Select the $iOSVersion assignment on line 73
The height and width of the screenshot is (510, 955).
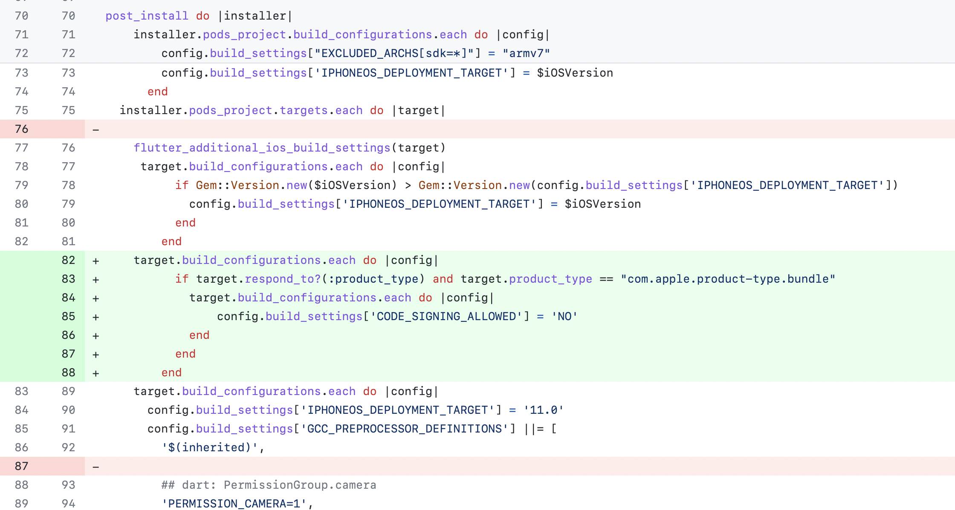(x=384, y=72)
